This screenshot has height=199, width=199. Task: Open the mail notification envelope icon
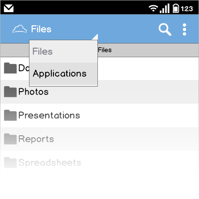9,8
